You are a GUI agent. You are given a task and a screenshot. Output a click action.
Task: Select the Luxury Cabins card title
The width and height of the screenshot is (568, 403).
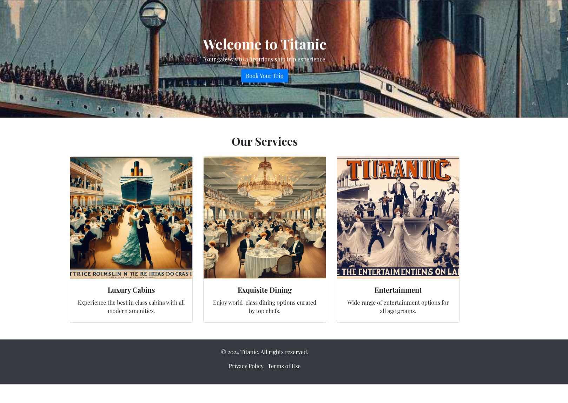tap(131, 290)
